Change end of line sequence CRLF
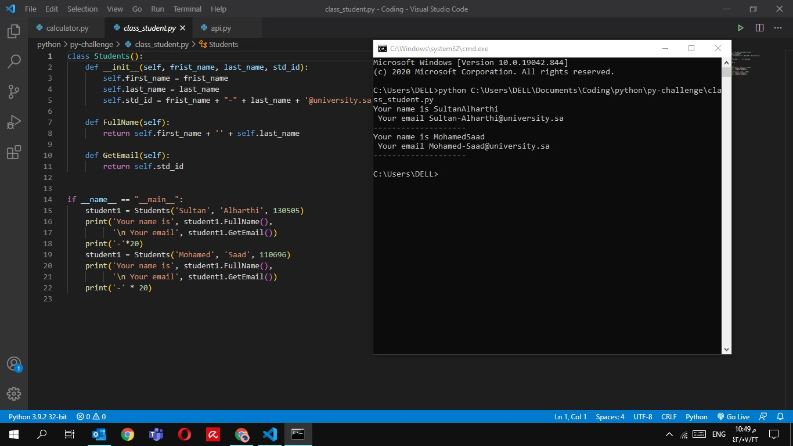793x446 pixels. (669, 416)
